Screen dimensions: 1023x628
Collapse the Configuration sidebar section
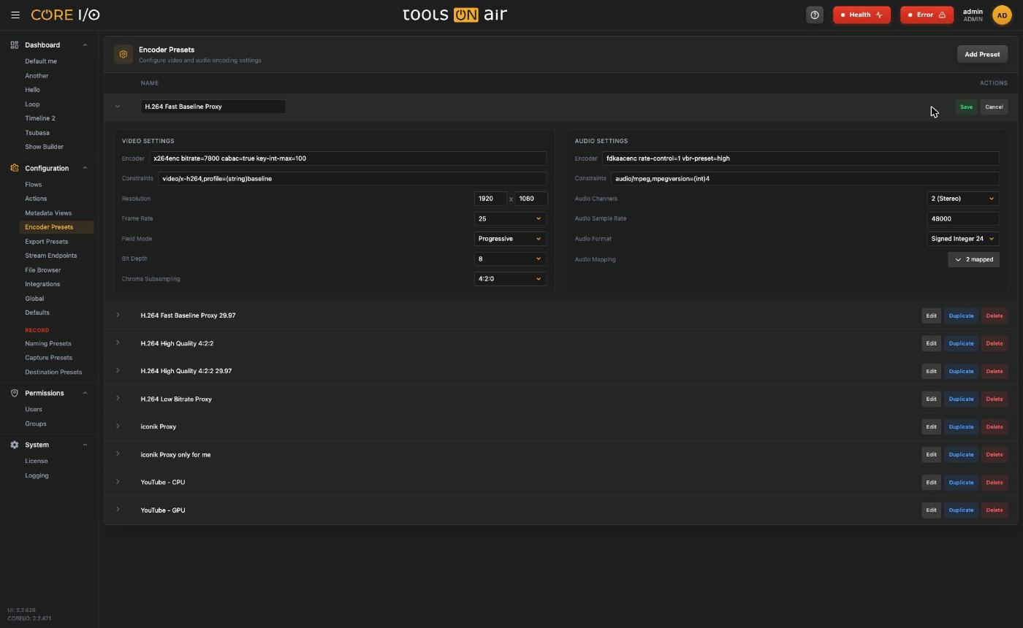[85, 168]
